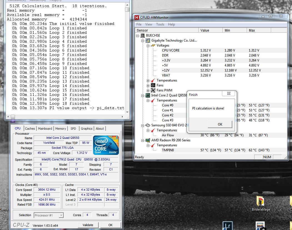
Task: Click thermometer icon under AMD Radeon
Action: (x=153, y=145)
